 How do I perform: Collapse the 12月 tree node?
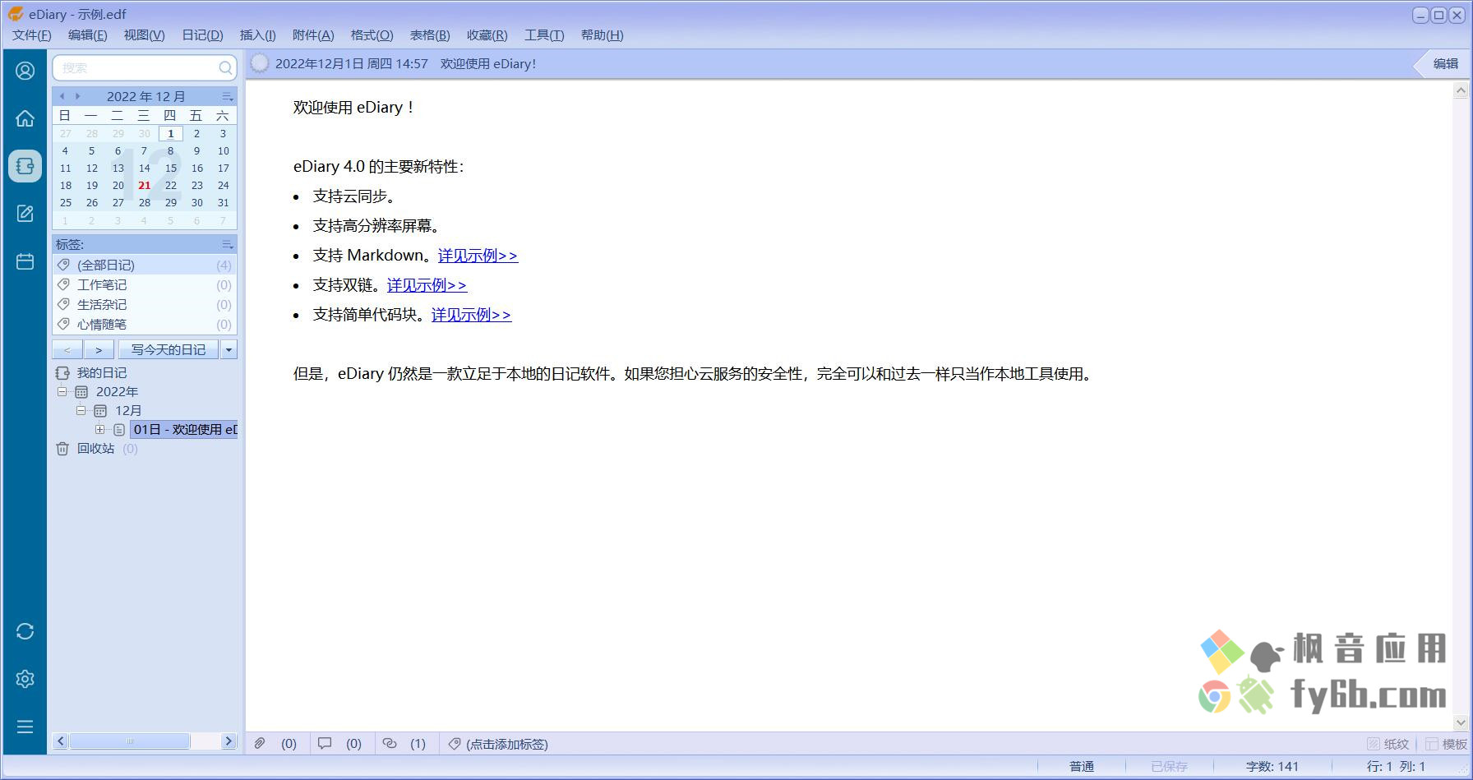click(81, 410)
